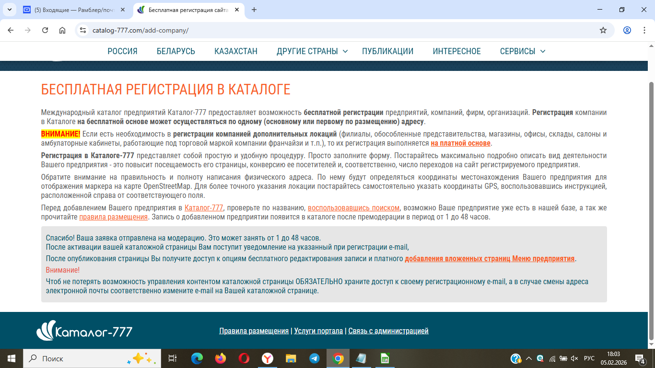Screen dimensions: 655x368
Task: Open the site information icon in address bar
Action: (x=83, y=30)
